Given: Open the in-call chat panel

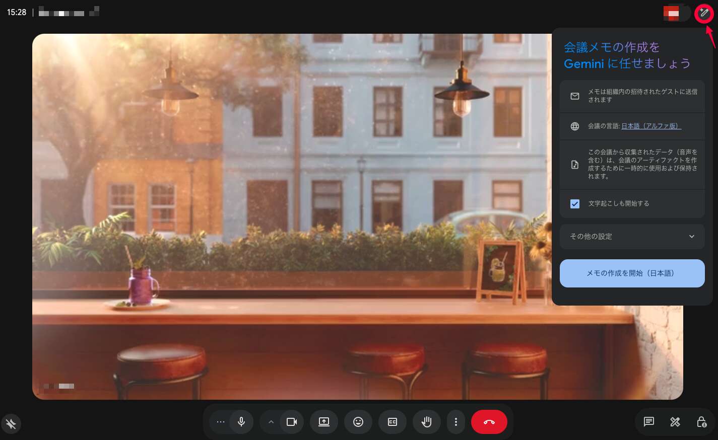Looking at the screenshot, I should click(x=649, y=422).
